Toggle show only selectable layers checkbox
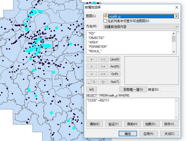The height and width of the screenshot is (141, 188). (x=105, y=21)
